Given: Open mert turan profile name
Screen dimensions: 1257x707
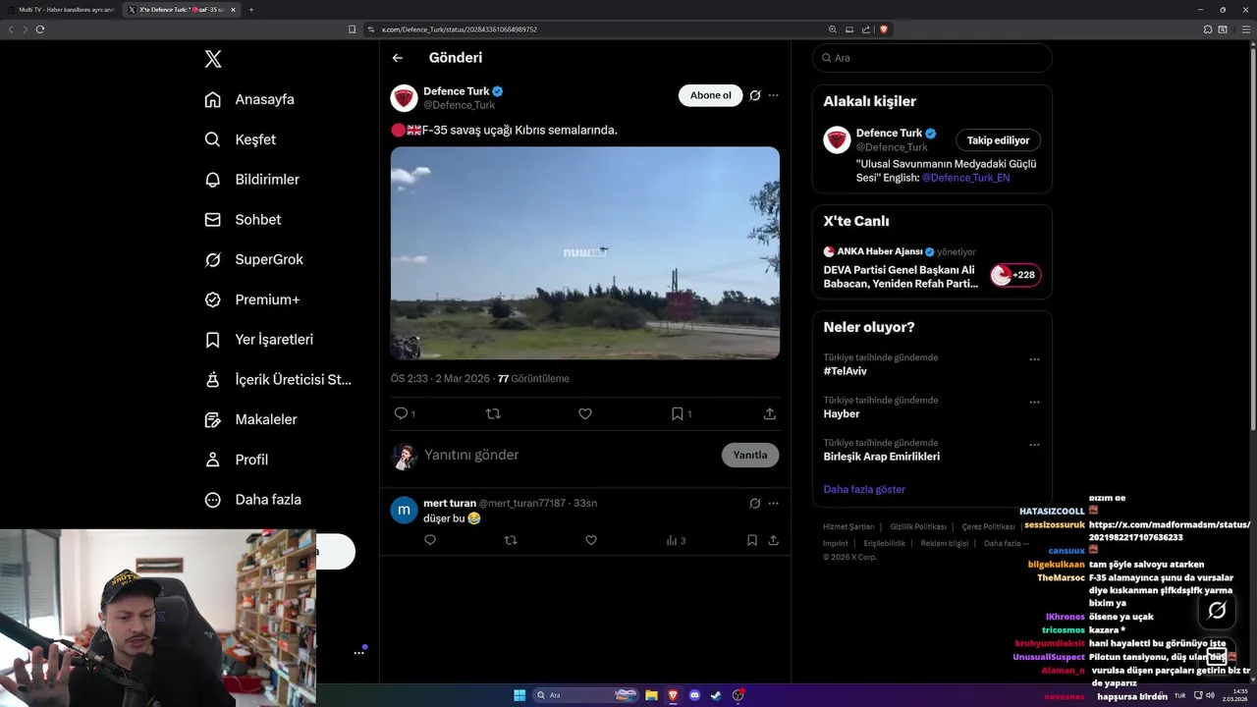Looking at the screenshot, I should click(x=450, y=503).
